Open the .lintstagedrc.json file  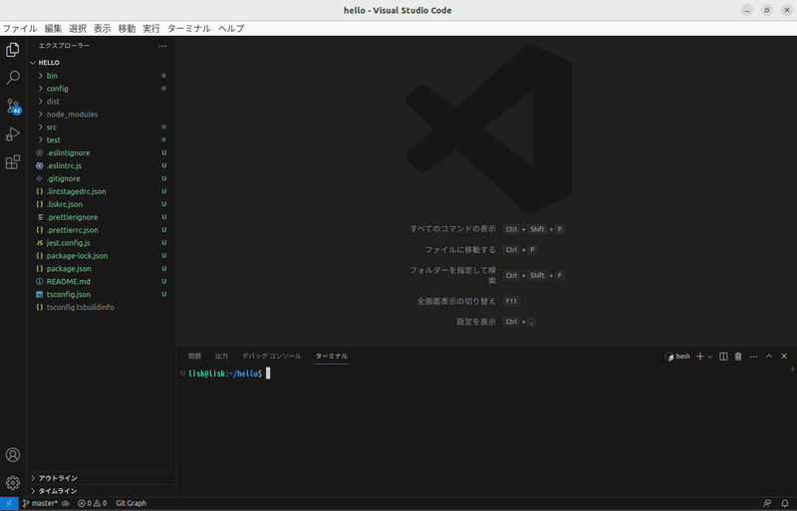[x=102, y=191]
